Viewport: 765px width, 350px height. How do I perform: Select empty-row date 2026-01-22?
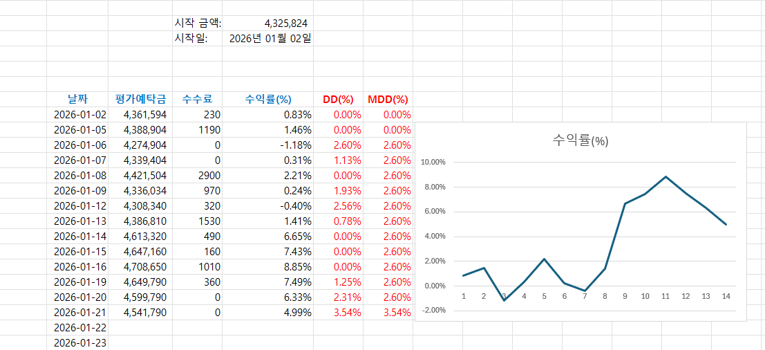[x=80, y=327]
